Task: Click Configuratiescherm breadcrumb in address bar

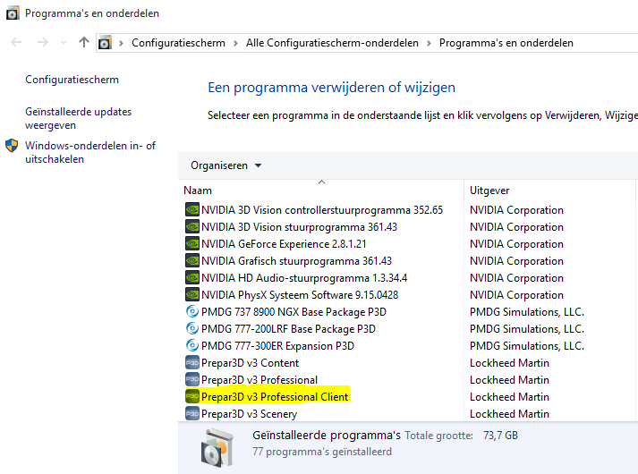Action: [178, 43]
